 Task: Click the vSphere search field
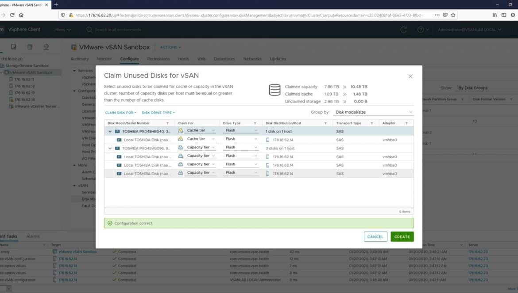click(118, 30)
